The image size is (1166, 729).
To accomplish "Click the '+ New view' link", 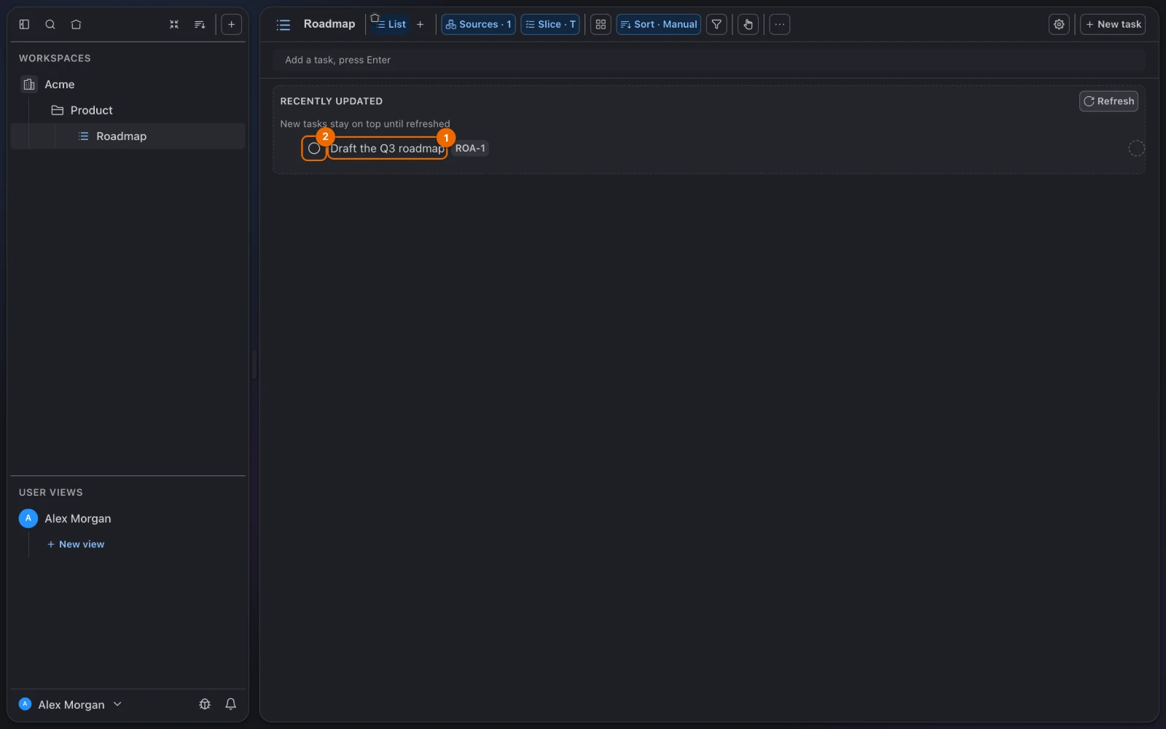I will click(x=76, y=545).
